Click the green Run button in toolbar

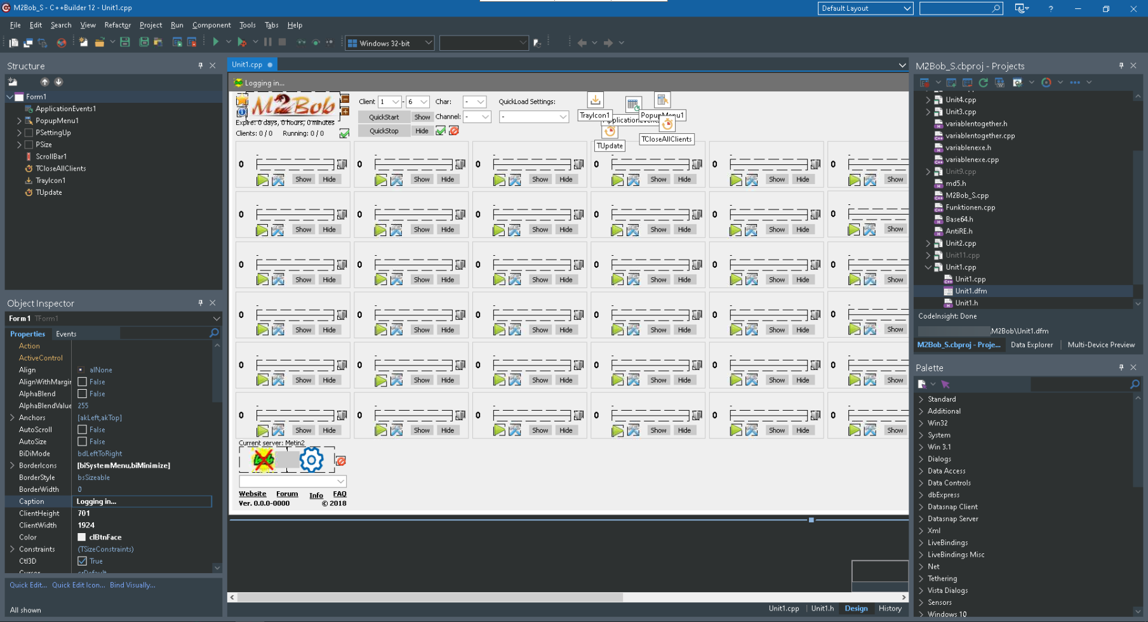tap(216, 43)
